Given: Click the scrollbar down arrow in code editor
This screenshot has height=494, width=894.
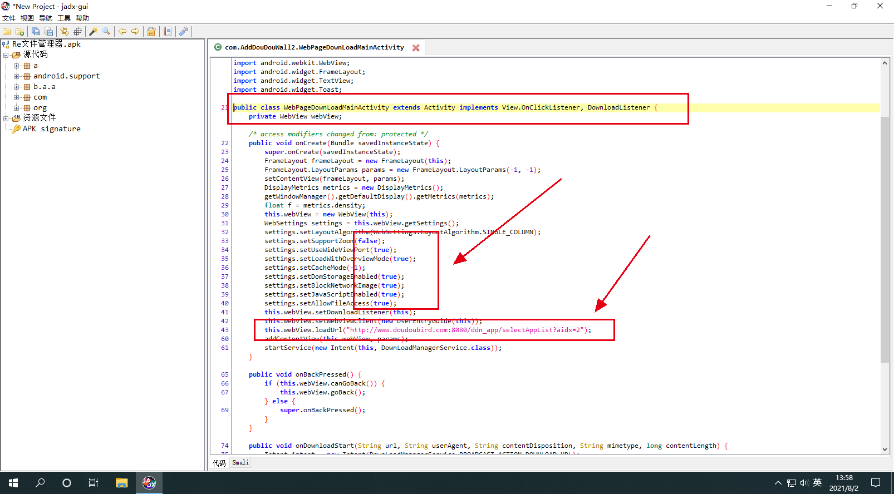Looking at the screenshot, I should pos(885,449).
